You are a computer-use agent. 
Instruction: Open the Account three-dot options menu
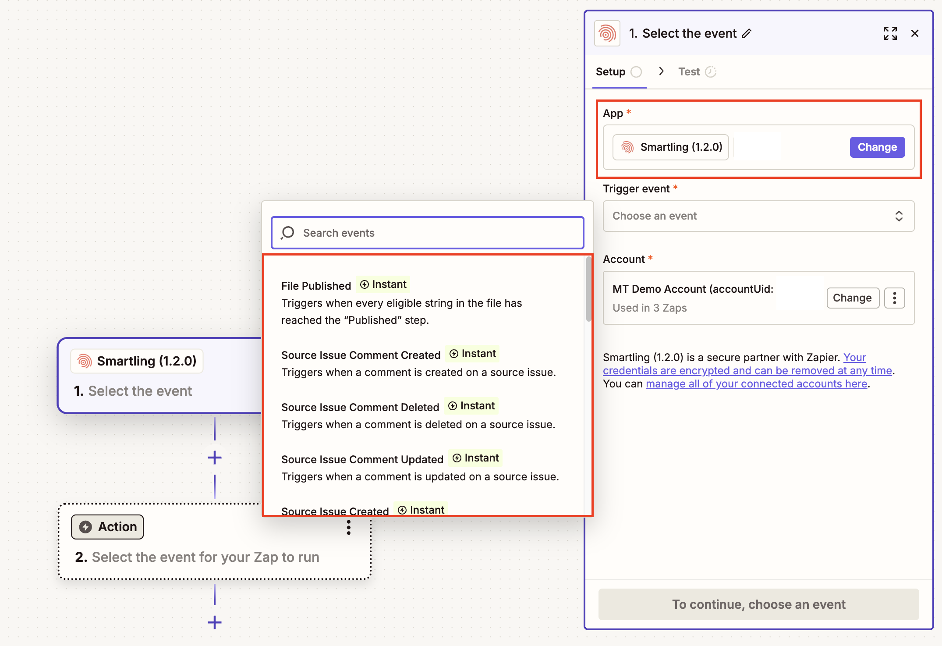click(x=894, y=298)
